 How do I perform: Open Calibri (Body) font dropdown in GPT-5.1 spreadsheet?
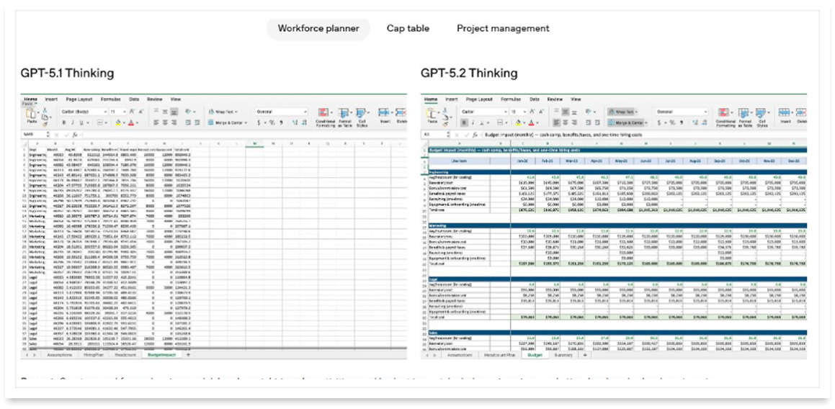point(84,112)
